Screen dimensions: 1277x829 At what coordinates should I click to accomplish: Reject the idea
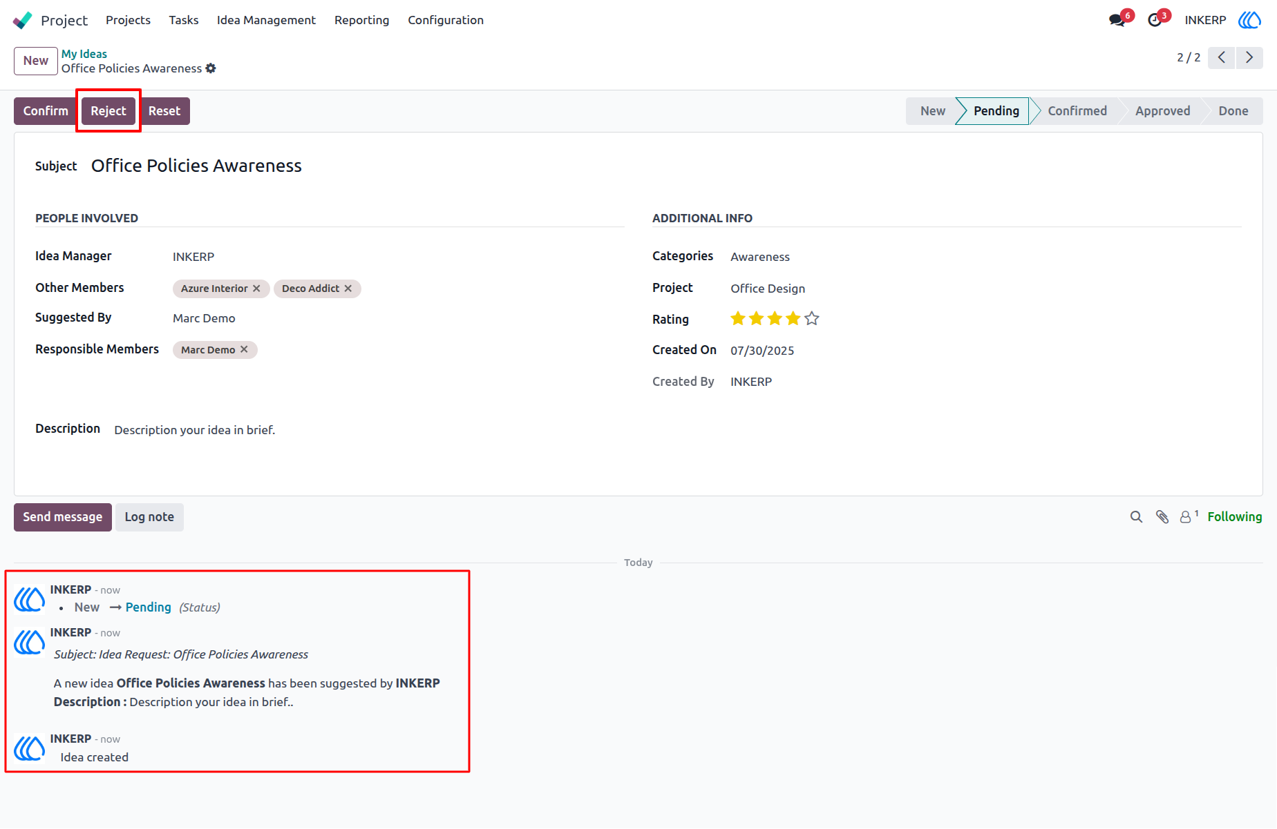[x=108, y=111]
